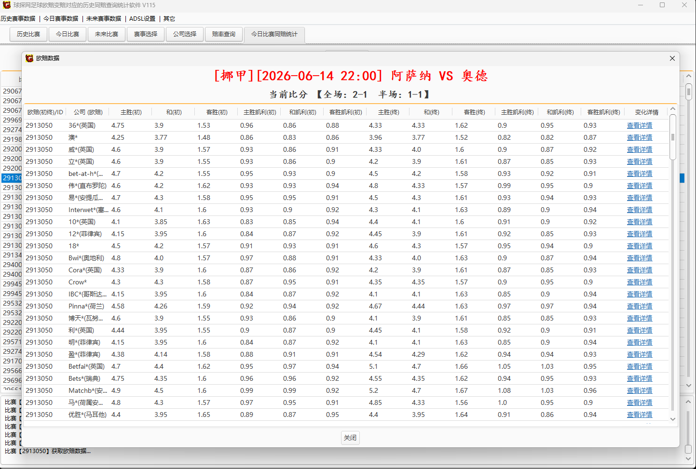The width and height of the screenshot is (696, 469).
Task: Open 查看详情 for 36*(英国) row
Action: tap(640, 125)
